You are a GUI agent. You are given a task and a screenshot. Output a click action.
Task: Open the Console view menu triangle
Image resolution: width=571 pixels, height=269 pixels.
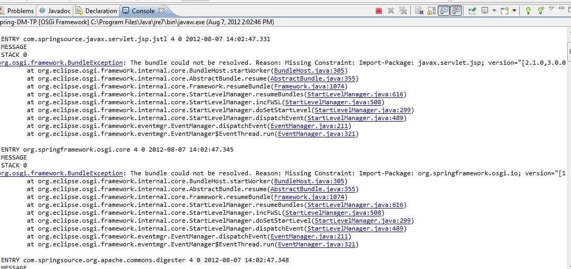551,8
